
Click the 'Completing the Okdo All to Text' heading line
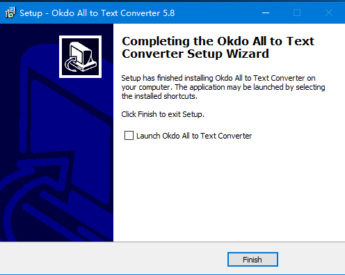[x=218, y=41]
